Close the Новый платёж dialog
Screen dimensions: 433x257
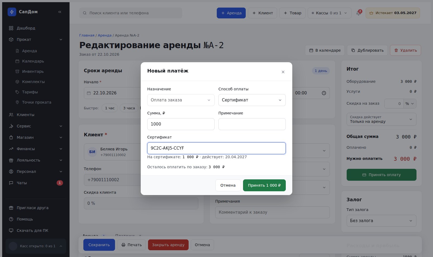click(x=283, y=72)
